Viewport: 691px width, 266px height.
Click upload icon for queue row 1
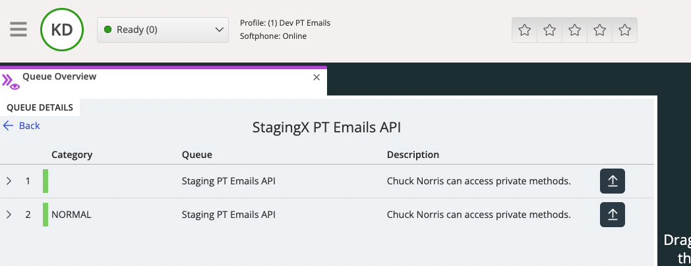tap(612, 181)
